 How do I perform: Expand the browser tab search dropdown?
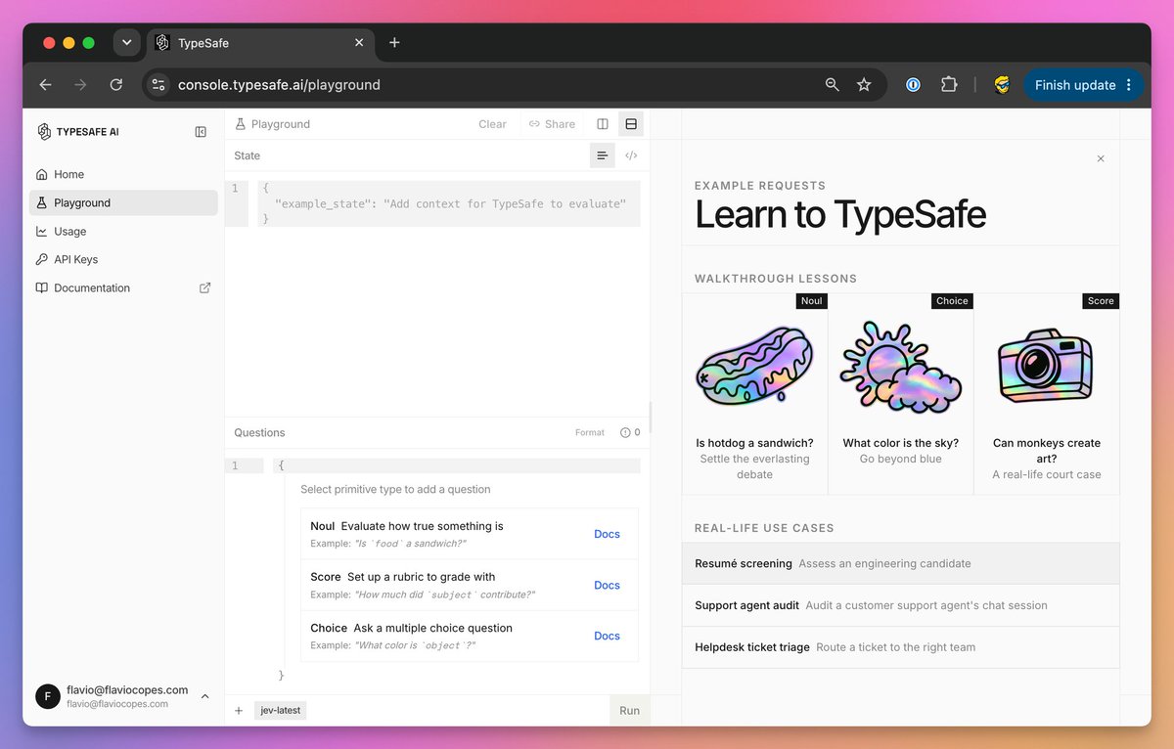pos(126,43)
